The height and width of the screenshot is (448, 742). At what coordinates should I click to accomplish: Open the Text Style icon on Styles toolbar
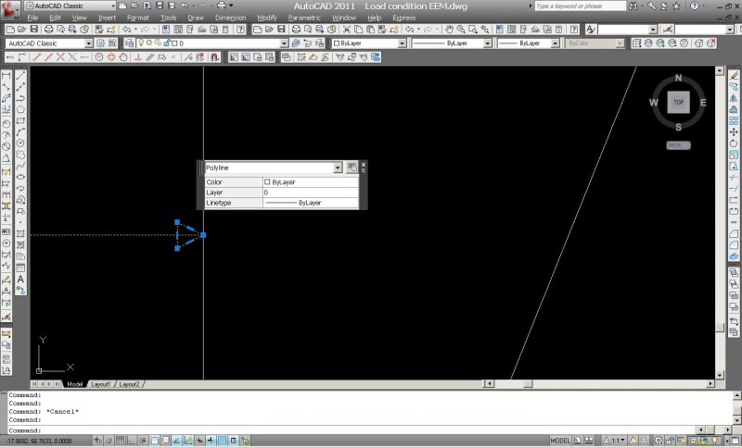[x=591, y=30]
